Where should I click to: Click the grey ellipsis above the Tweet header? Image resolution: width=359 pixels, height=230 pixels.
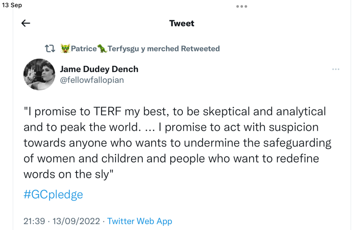coord(242,6)
